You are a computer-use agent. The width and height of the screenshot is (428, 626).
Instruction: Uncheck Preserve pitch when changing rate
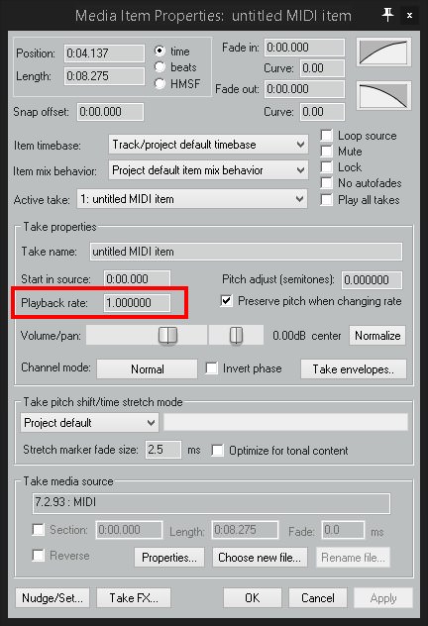(x=226, y=301)
